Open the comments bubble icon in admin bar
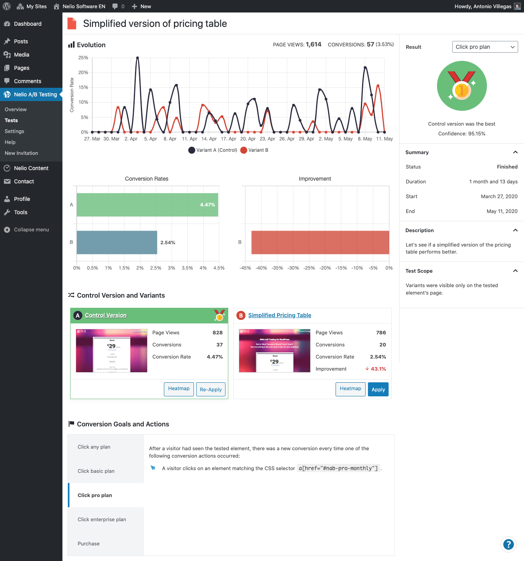The image size is (524, 561). [115, 6]
